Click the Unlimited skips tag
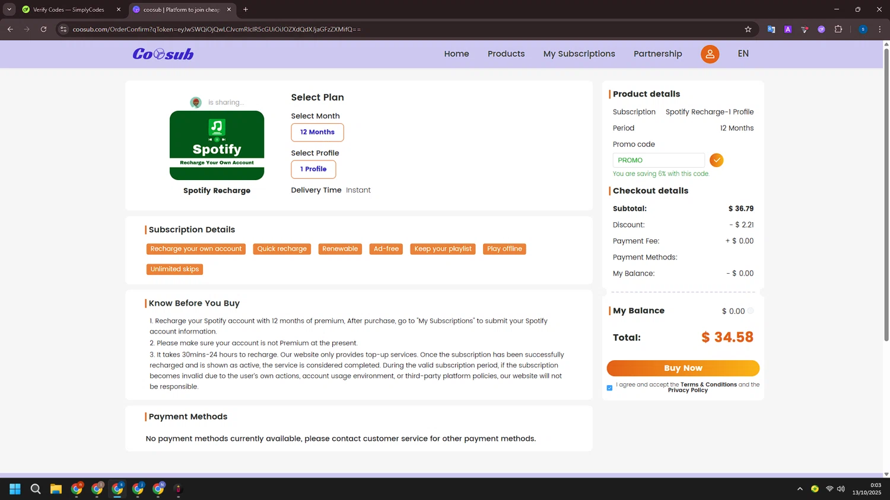Viewport: 890px width, 500px height. pos(174,269)
